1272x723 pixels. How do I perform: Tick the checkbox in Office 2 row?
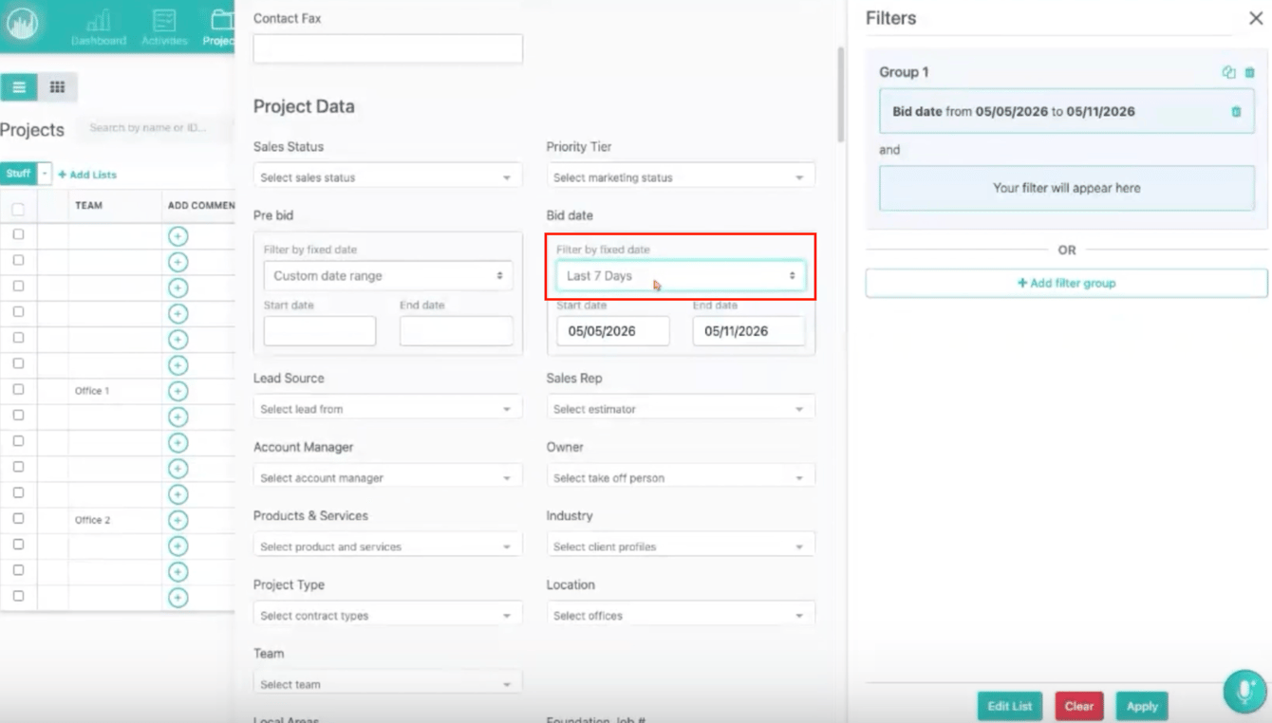pos(18,518)
